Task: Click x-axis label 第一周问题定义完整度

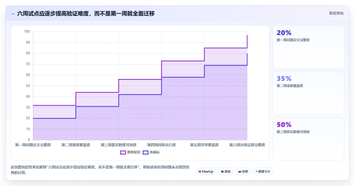Action: [x=33, y=145]
